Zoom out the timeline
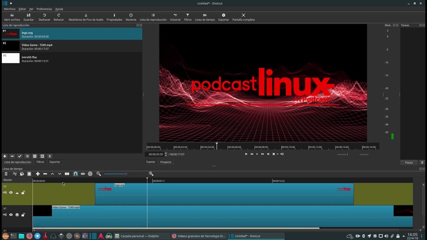Image resolution: width=427 pixels, height=240 pixels. click(99, 174)
